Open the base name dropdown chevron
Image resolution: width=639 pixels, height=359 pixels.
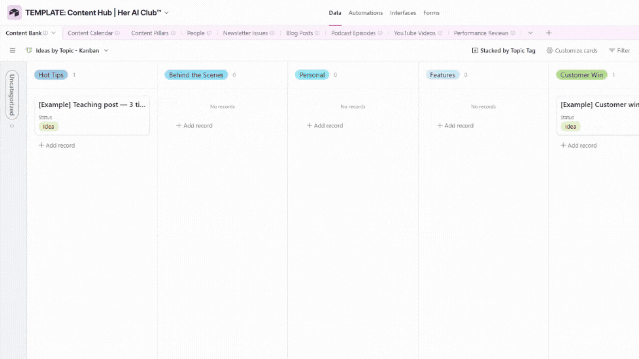[x=166, y=13]
